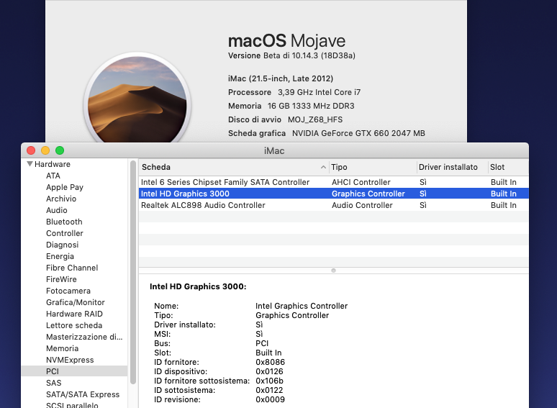Select Diagnosi in the sidebar
Viewport: 557px width, 408px height.
tap(62, 245)
